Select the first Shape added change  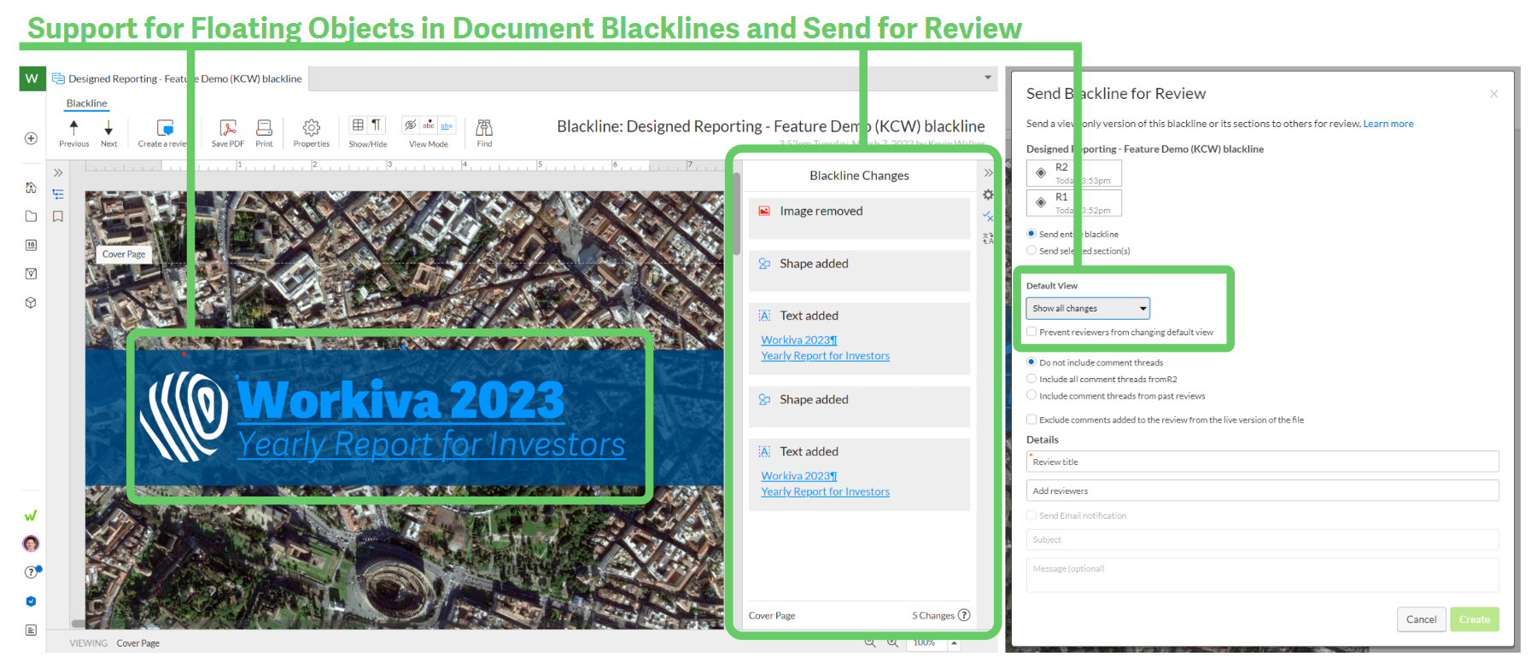click(x=859, y=270)
